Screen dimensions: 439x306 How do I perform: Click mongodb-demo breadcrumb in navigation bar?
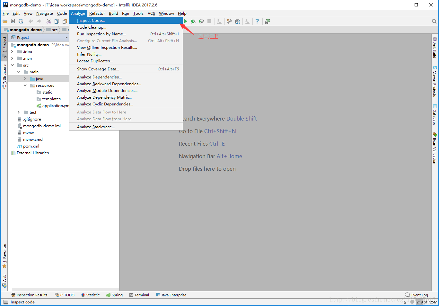click(23, 30)
